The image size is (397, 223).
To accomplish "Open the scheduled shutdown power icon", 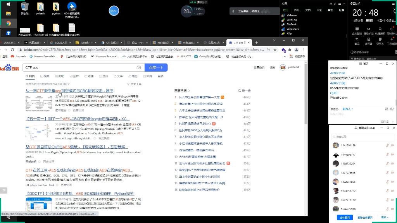I will click(392, 31).
